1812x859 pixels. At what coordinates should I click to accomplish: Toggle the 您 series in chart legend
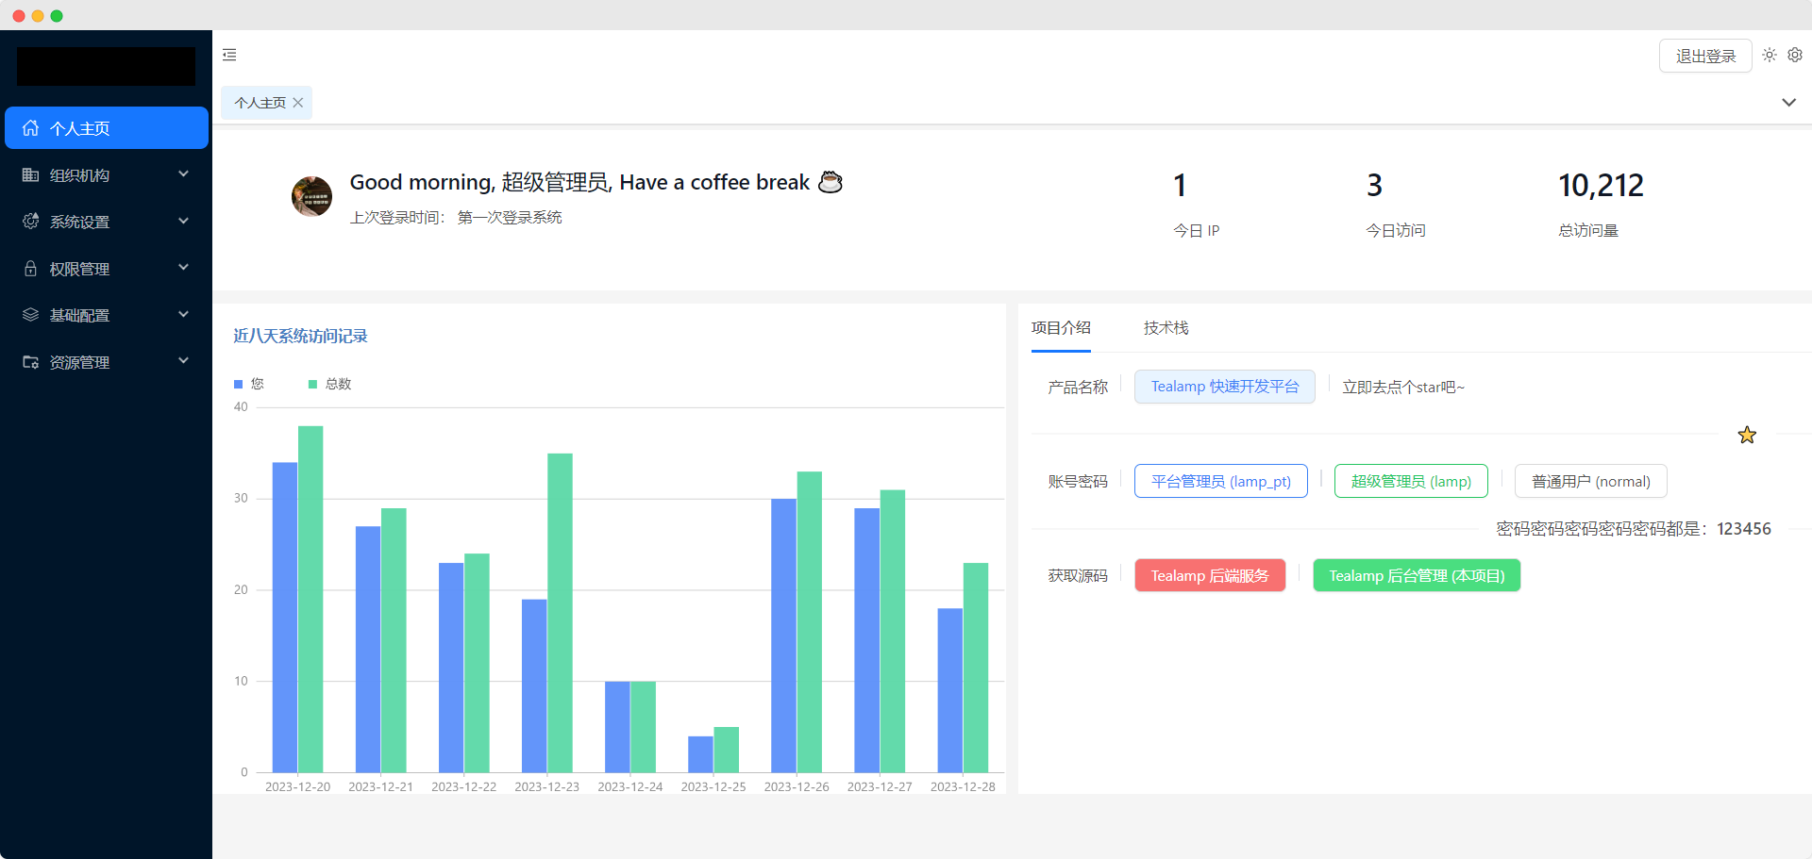(249, 384)
